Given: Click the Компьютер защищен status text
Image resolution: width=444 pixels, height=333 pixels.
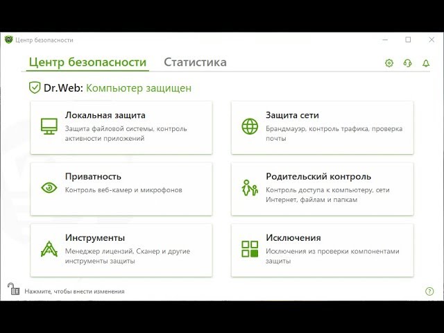Looking at the screenshot, I should click(139, 88).
